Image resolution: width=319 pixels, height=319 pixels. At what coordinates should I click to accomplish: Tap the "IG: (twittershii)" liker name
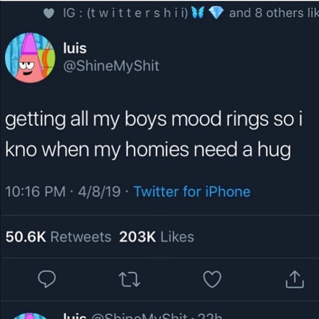coord(125,13)
